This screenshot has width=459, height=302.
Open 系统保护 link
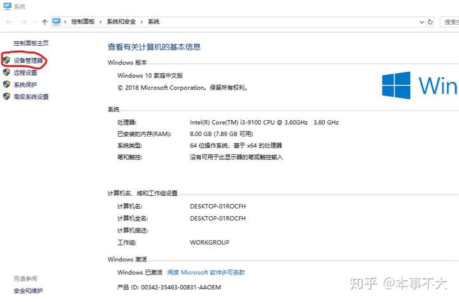[25, 85]
